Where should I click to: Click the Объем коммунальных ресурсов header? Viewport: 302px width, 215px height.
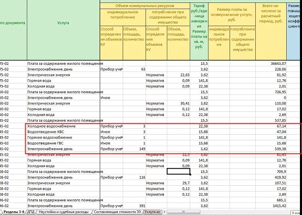point(145,6)
